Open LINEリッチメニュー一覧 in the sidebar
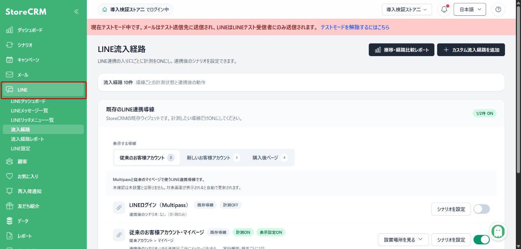 pyautogui.click(x=32, y=120)
